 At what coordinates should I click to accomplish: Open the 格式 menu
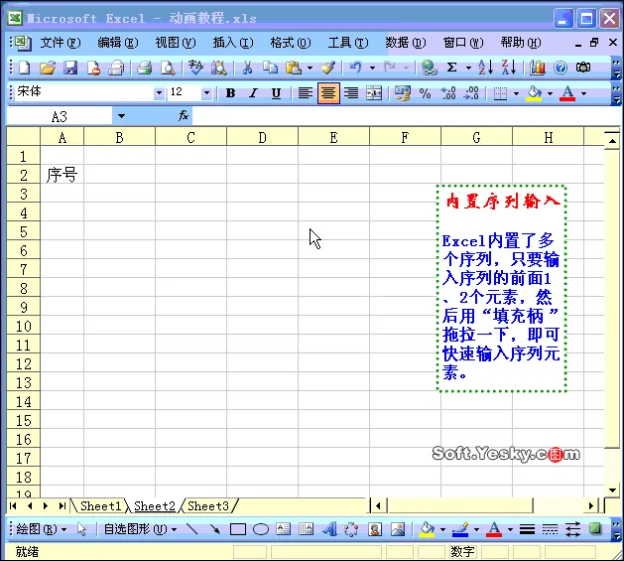(x=290, y=43)
